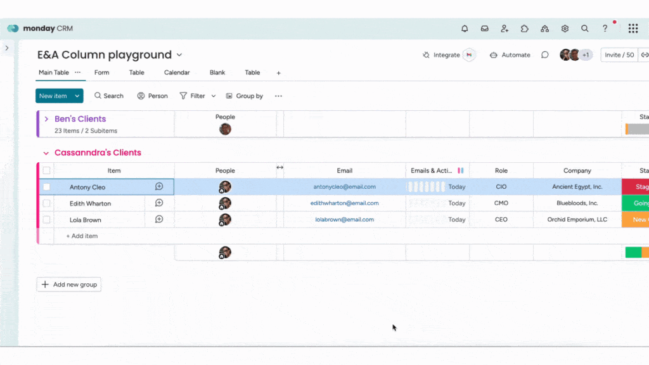
Task: Click the red status cell for Antony Cleo
Action: tap(635, 187)
